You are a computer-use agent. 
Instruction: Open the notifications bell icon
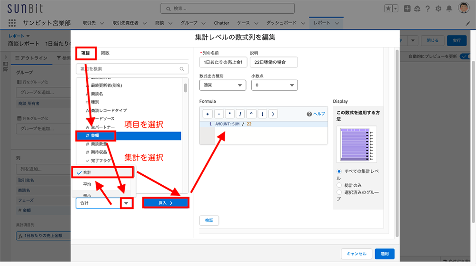click(x=449, y=9)
